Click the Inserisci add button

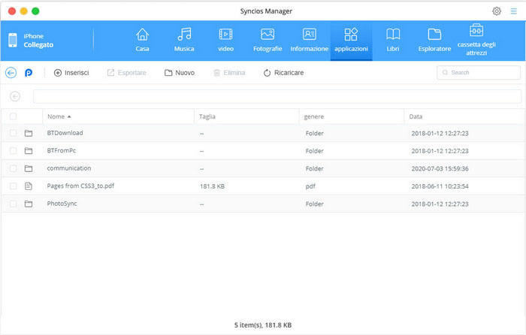click(x=71, y=73)
